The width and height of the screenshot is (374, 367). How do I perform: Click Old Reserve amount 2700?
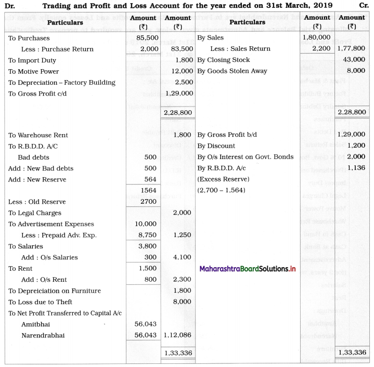pyautogui.click(x=148, y=202)
